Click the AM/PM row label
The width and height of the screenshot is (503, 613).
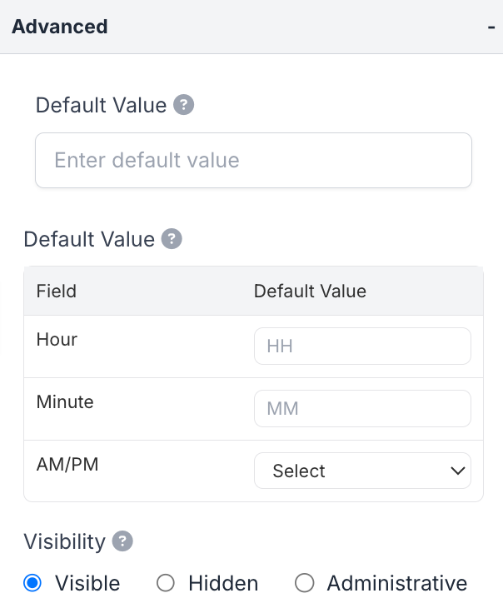[x=67, y=465]
